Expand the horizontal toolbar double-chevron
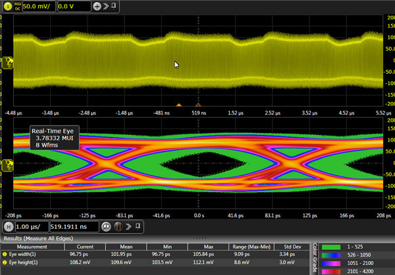 pos(129,226)
